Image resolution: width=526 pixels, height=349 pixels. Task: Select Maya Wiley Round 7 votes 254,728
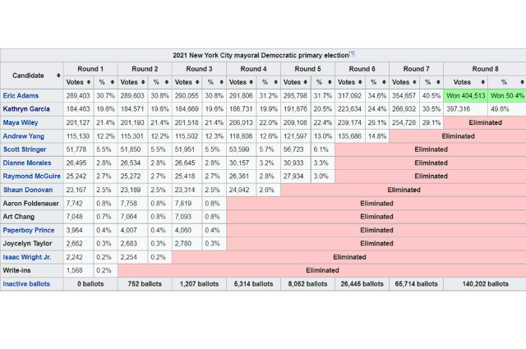(x=404, y=122)
